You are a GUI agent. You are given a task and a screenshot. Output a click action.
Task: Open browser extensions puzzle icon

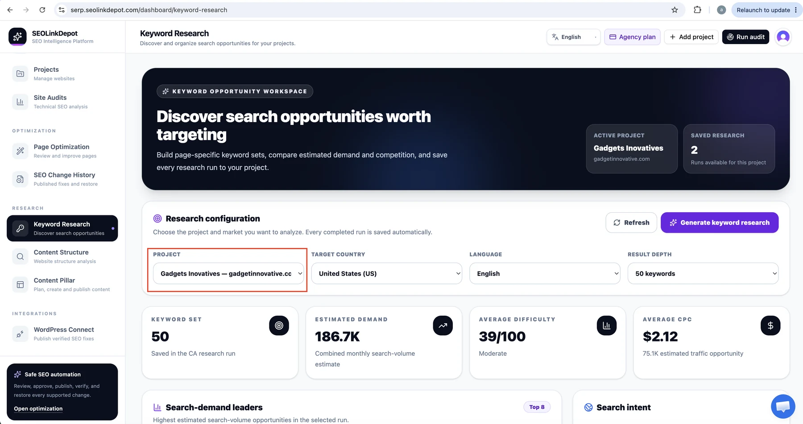pyautogui.click(x=697, y=10)
